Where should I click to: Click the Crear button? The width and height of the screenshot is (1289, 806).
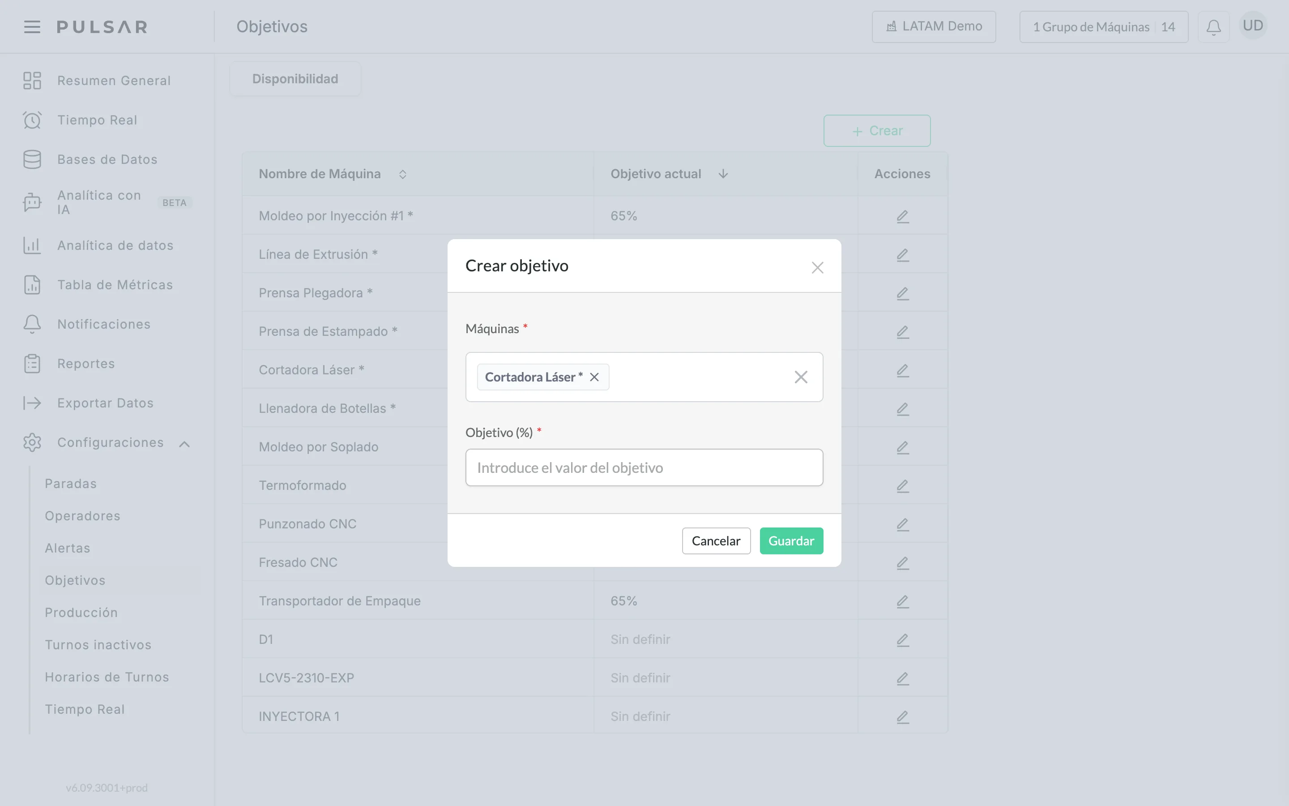pyautogui.click(x=877, y=131)
